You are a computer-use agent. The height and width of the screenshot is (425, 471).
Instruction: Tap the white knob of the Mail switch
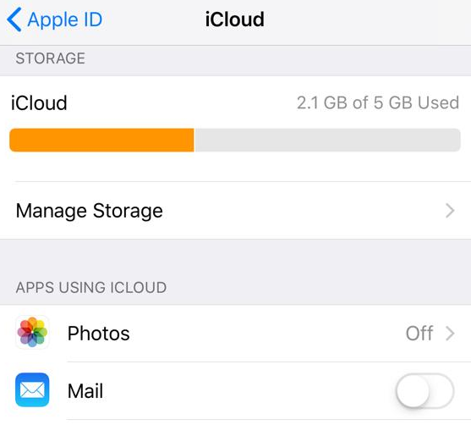coord(413,391)
